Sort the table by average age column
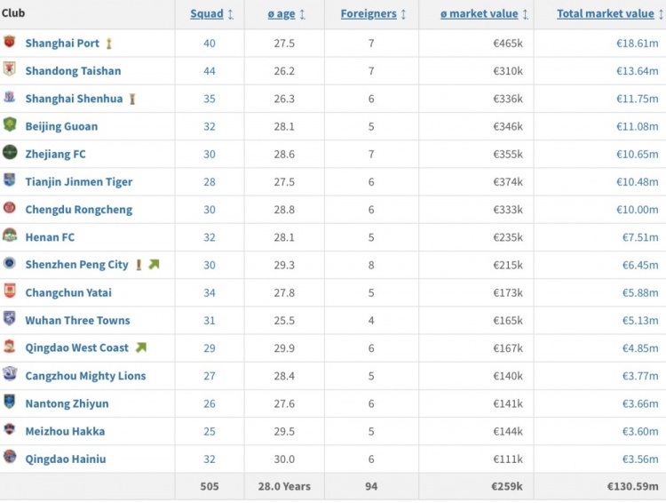The image size is (666, 503). (286, 14)
